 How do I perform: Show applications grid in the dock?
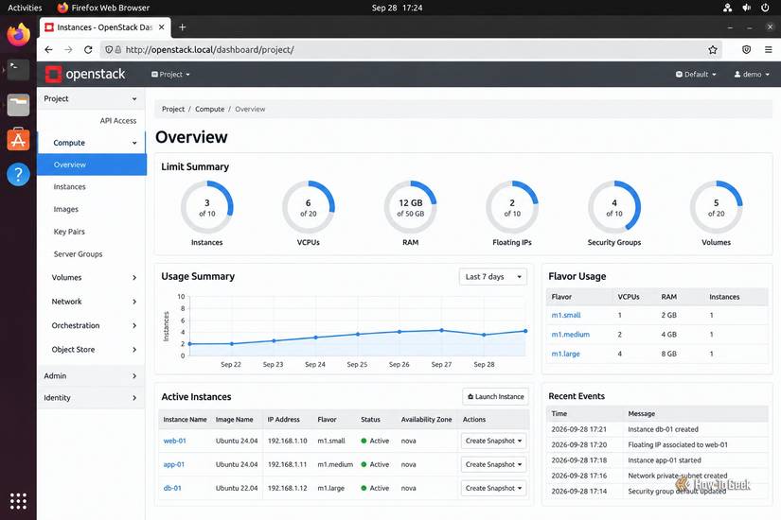pyautogui.click(x=18, y=501)
